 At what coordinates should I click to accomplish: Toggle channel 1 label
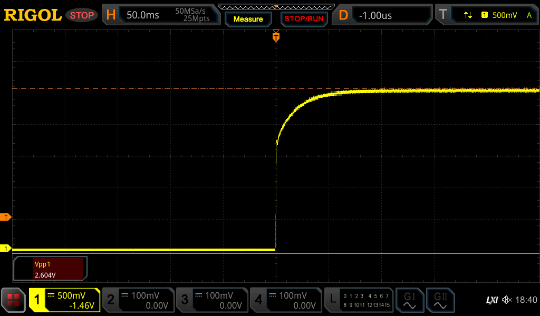[x=37, y=300]
